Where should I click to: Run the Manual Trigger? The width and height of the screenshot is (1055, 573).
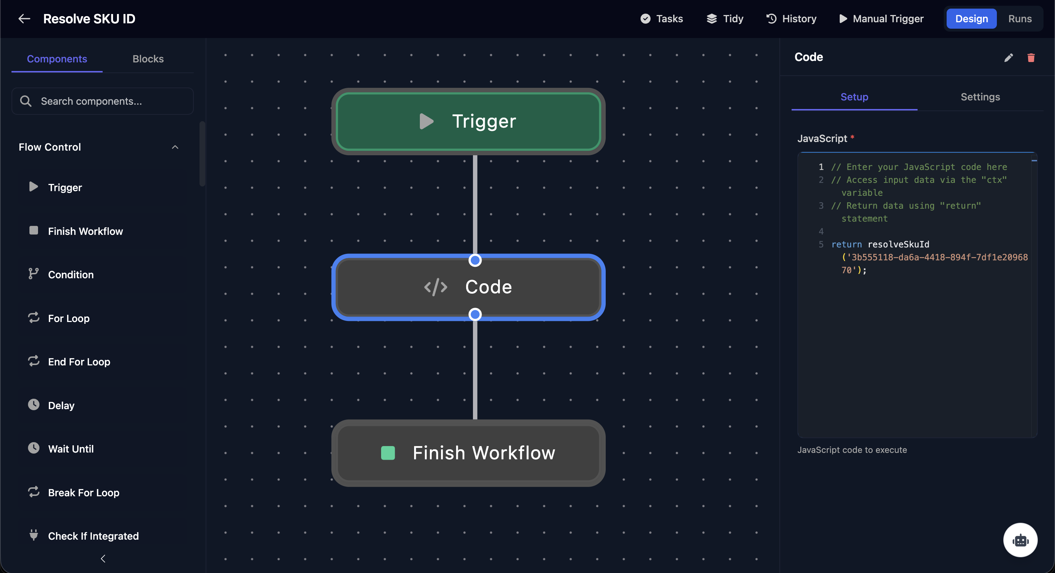pyautogui.click(x=881, y=19)
